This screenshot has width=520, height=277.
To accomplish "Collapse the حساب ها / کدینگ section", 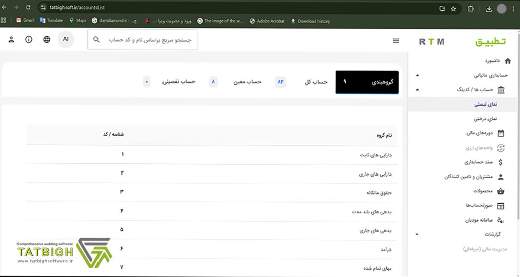I will tap(417, 90).
